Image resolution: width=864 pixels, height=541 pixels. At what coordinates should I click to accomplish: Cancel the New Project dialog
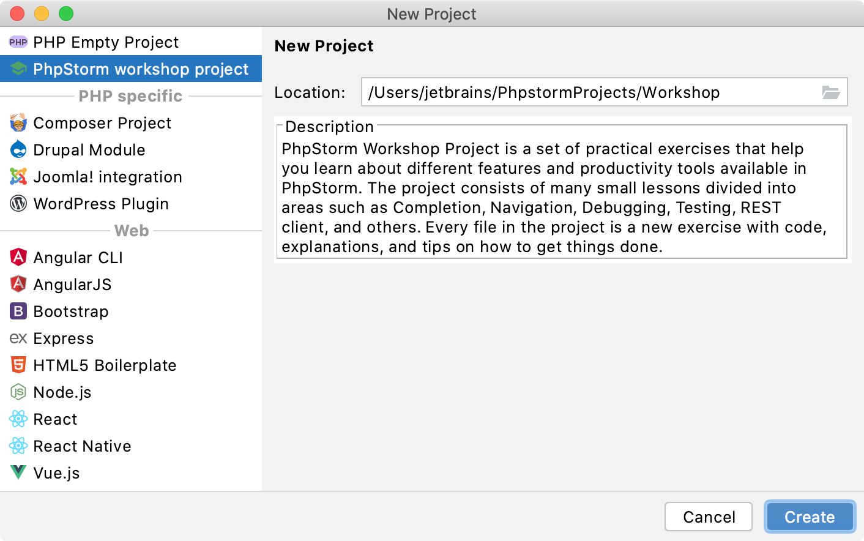pos(708,517)
